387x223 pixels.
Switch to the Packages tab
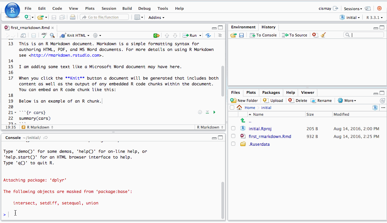pyautogui.click(x=271, y=92)
